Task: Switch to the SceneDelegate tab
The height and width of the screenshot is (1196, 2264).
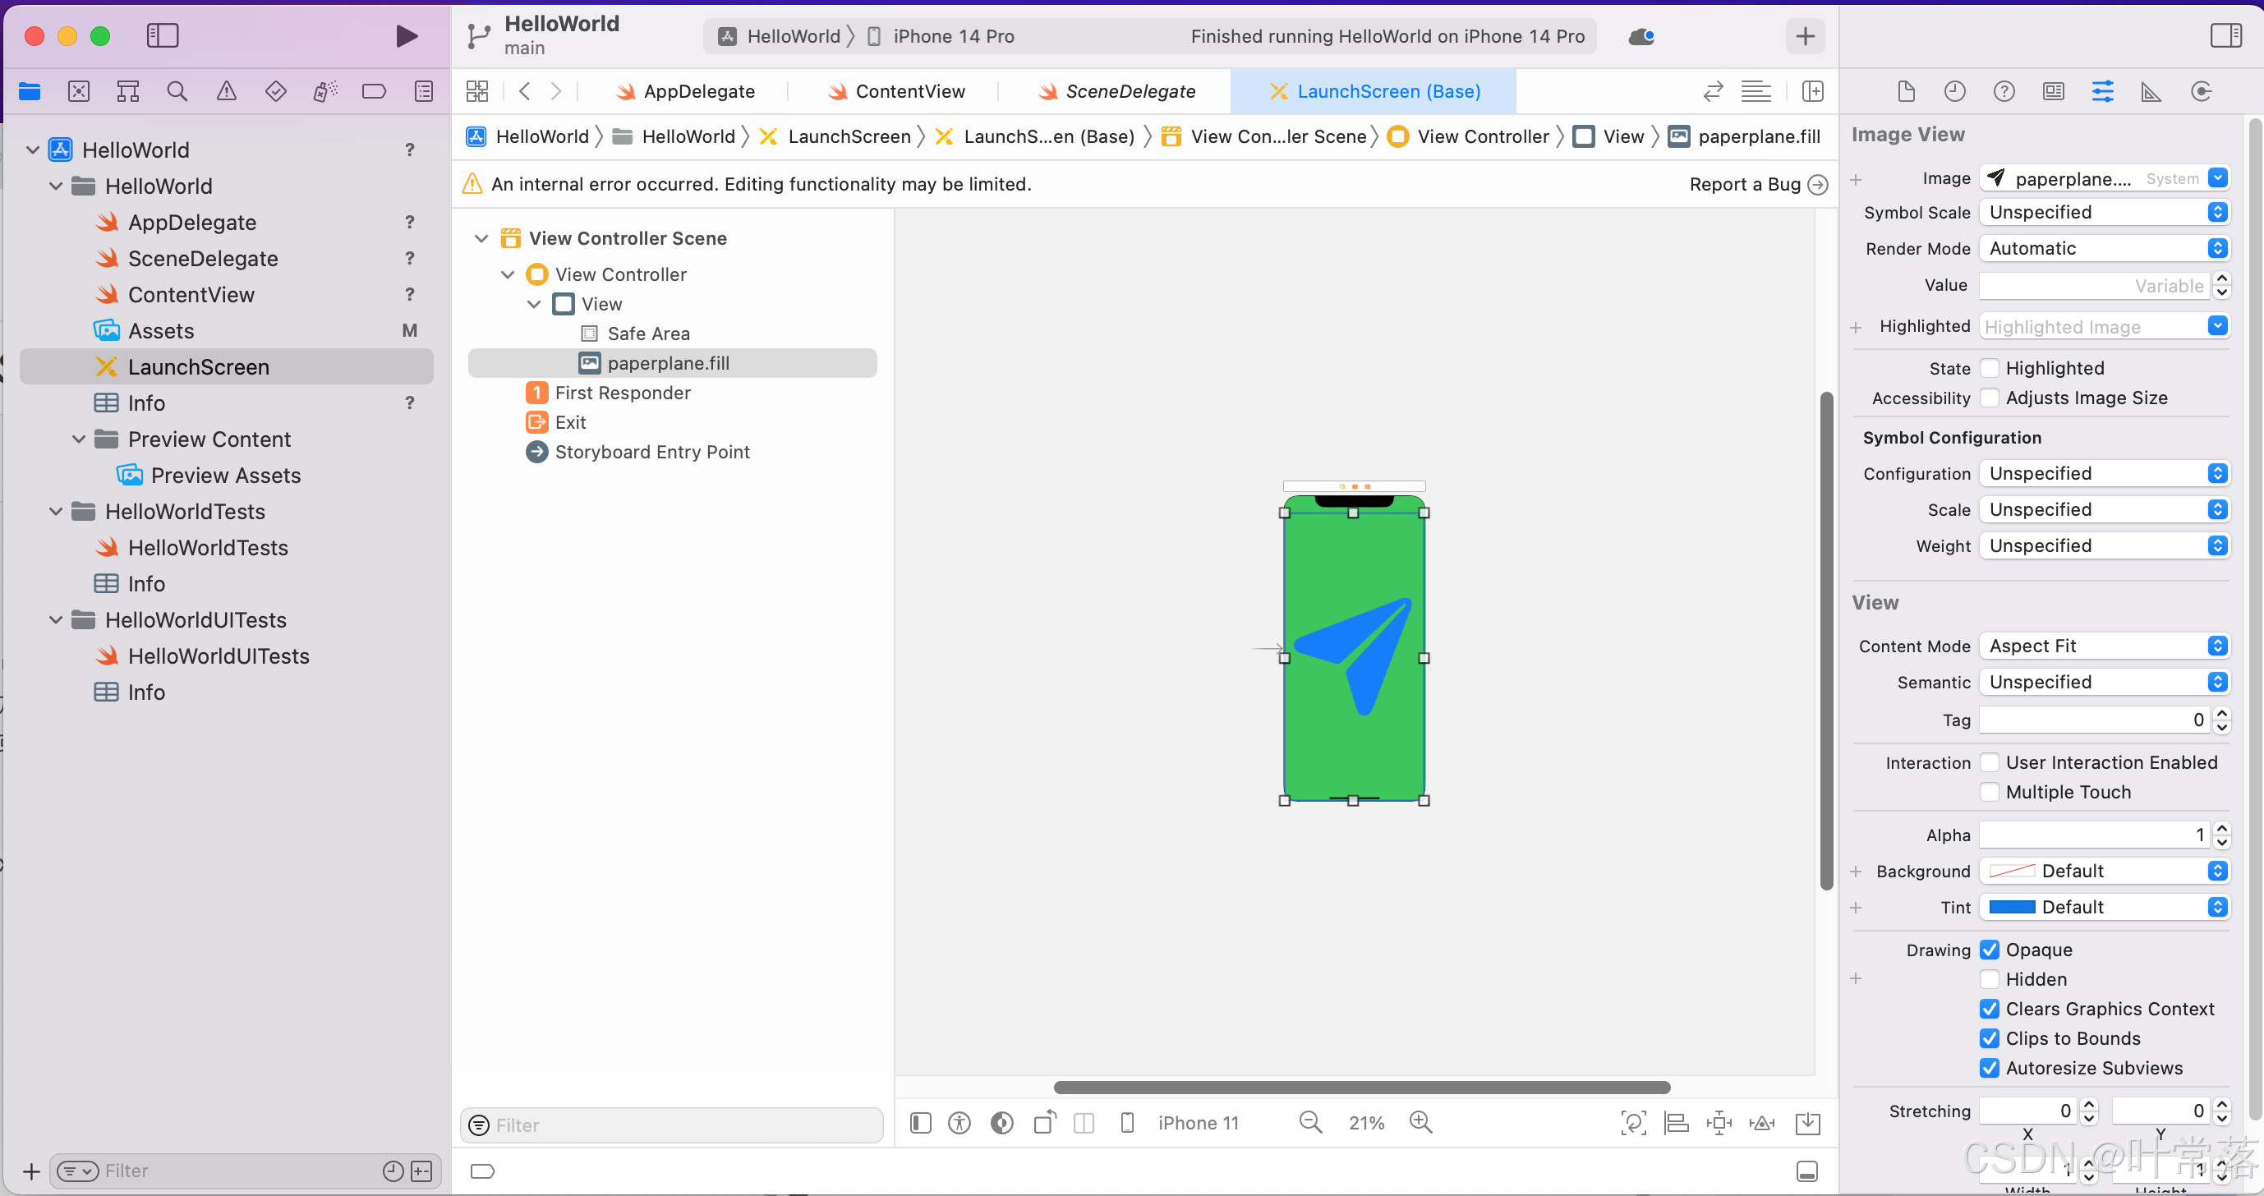Action: [x=1117, y=91]
